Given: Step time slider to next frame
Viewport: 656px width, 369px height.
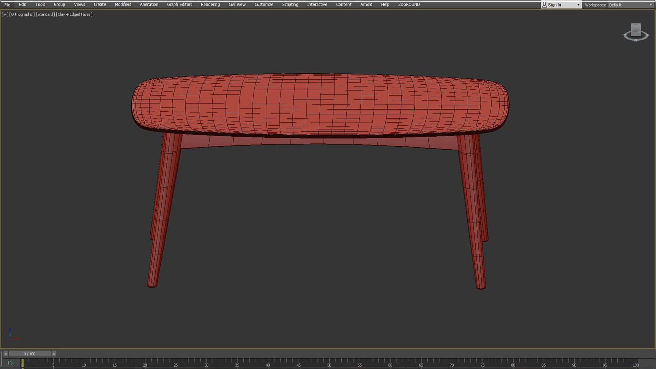Looking at the screenshot, I should click(x=54, y=354).
